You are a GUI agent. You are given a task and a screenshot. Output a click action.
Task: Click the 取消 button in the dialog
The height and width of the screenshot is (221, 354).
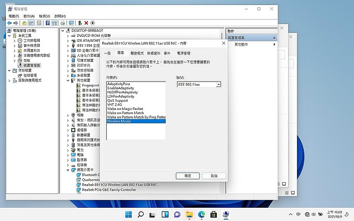pos(214,176)
